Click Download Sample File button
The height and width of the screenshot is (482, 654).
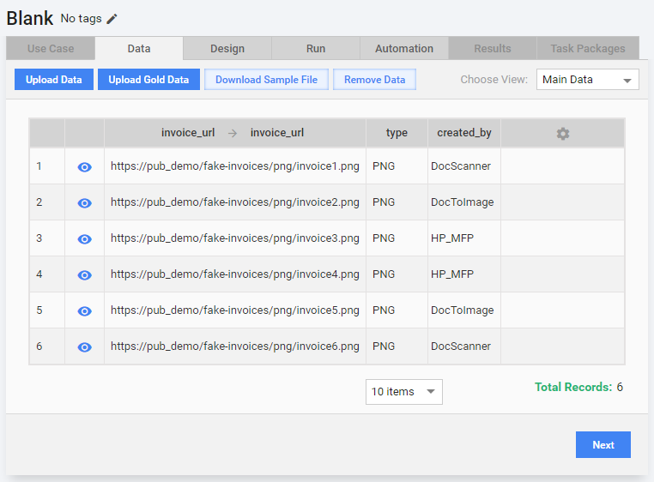[266, 79]
